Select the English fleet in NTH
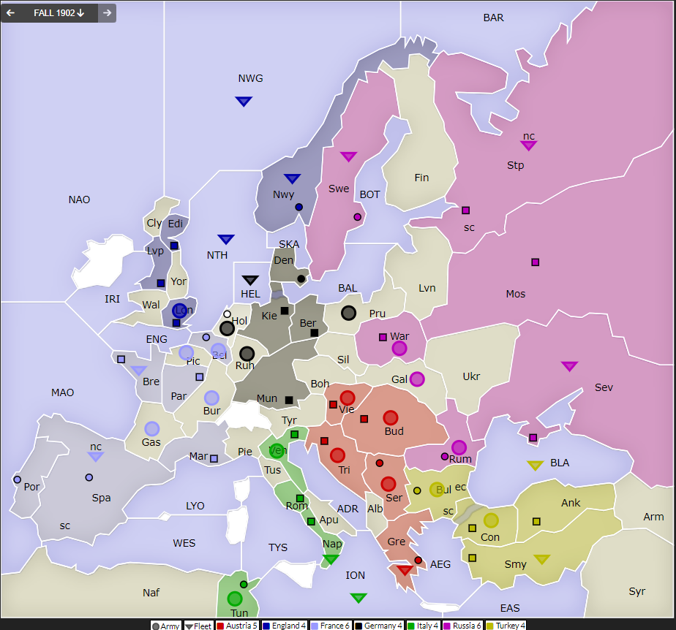 [226, 239]
